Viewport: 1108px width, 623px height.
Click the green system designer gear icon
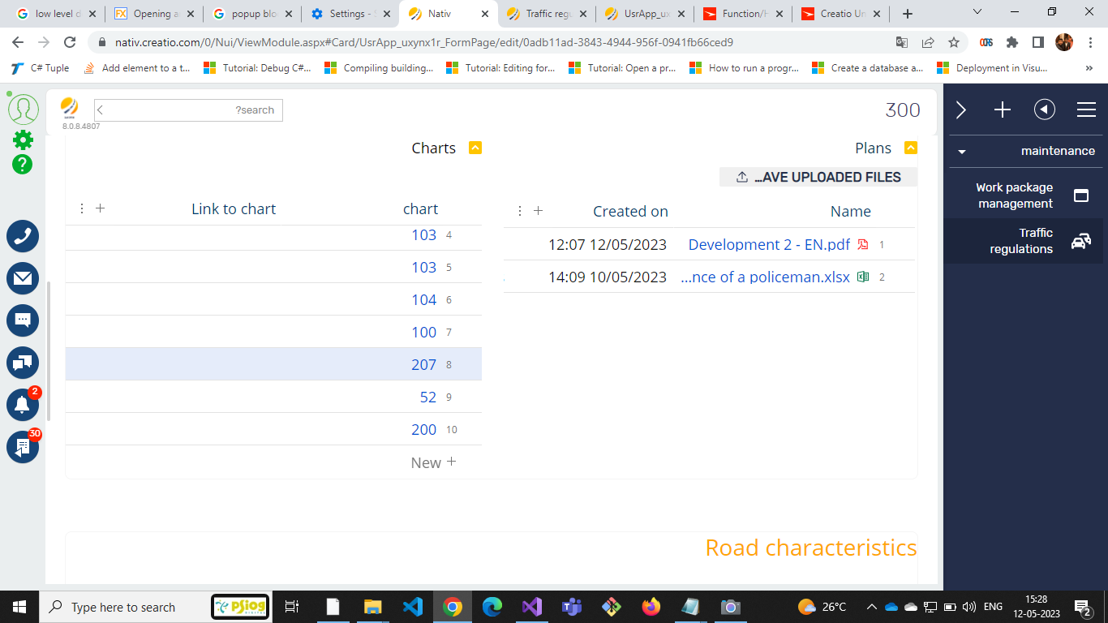(23, 140)
